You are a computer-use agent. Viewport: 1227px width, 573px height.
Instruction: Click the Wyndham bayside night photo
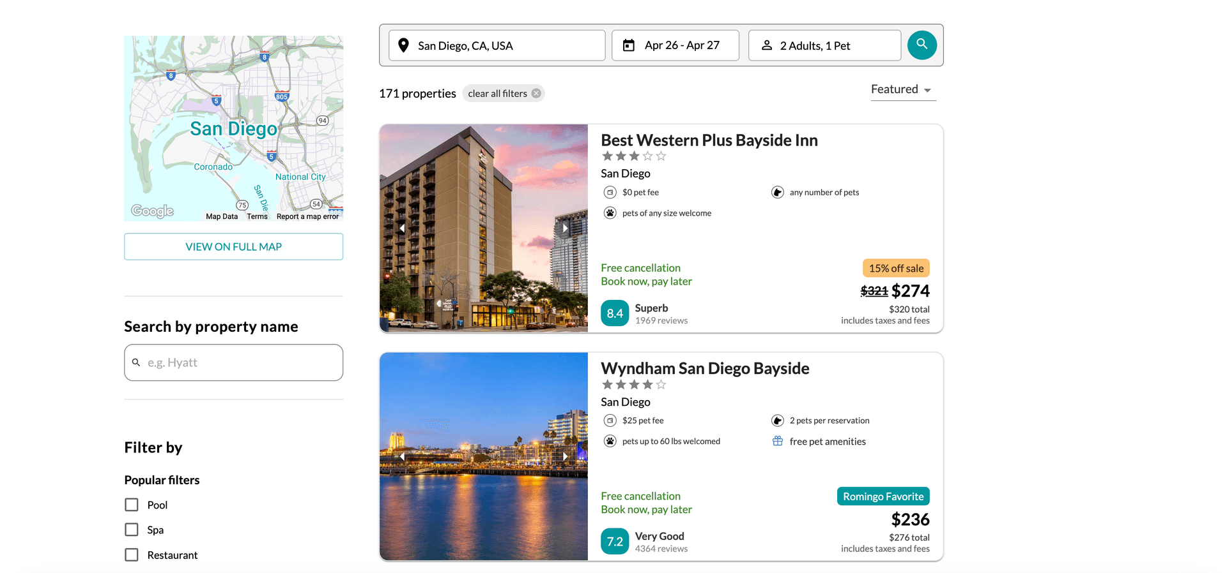point(484,456)
